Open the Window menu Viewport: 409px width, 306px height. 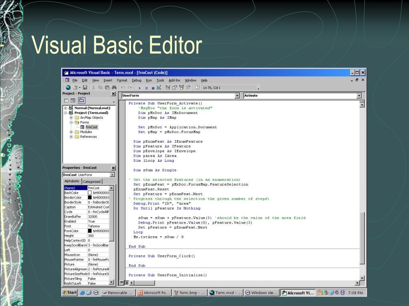[x=191, y=80]
